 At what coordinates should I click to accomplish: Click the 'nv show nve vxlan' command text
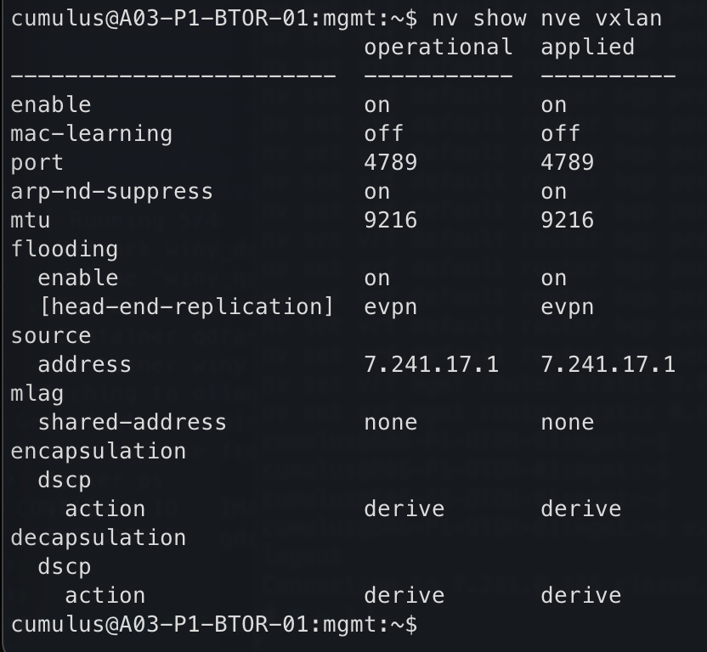pos(546,18)
